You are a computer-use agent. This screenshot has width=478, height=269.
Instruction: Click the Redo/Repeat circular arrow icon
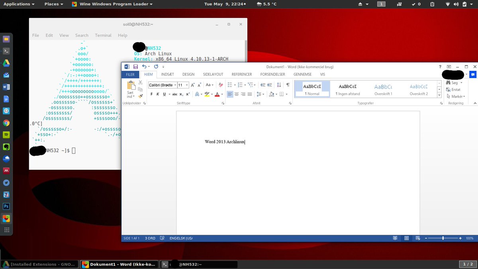coord(156,67)
